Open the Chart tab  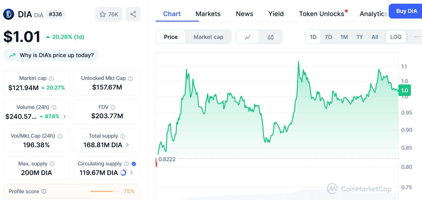[x=172, y=14]
